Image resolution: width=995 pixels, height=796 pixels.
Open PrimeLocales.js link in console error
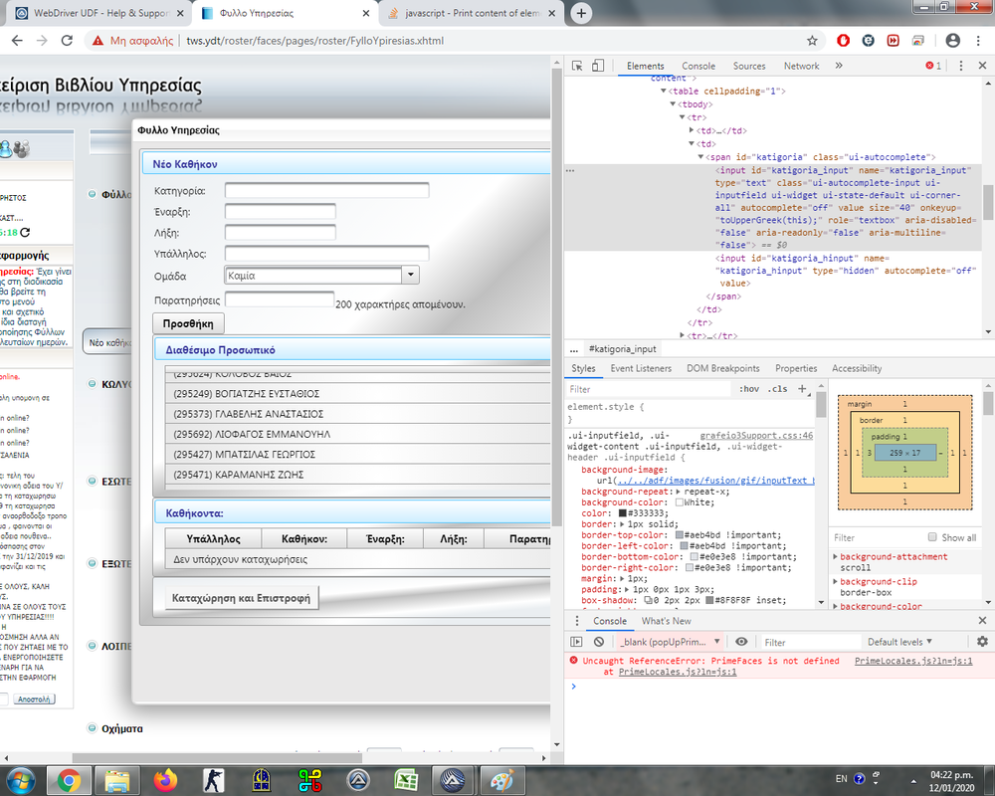click(x=913, y=661)
